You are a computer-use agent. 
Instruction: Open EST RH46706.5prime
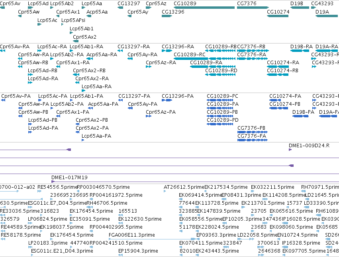[x=107, y=203]
